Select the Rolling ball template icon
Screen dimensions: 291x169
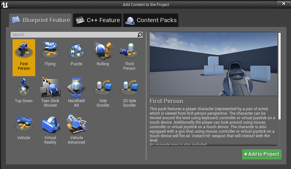tap(103, 50)
